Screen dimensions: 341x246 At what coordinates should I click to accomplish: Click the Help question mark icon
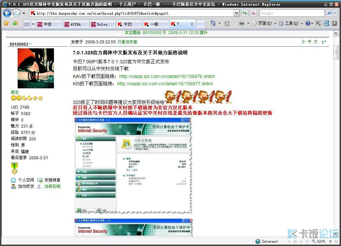[308, 23]
